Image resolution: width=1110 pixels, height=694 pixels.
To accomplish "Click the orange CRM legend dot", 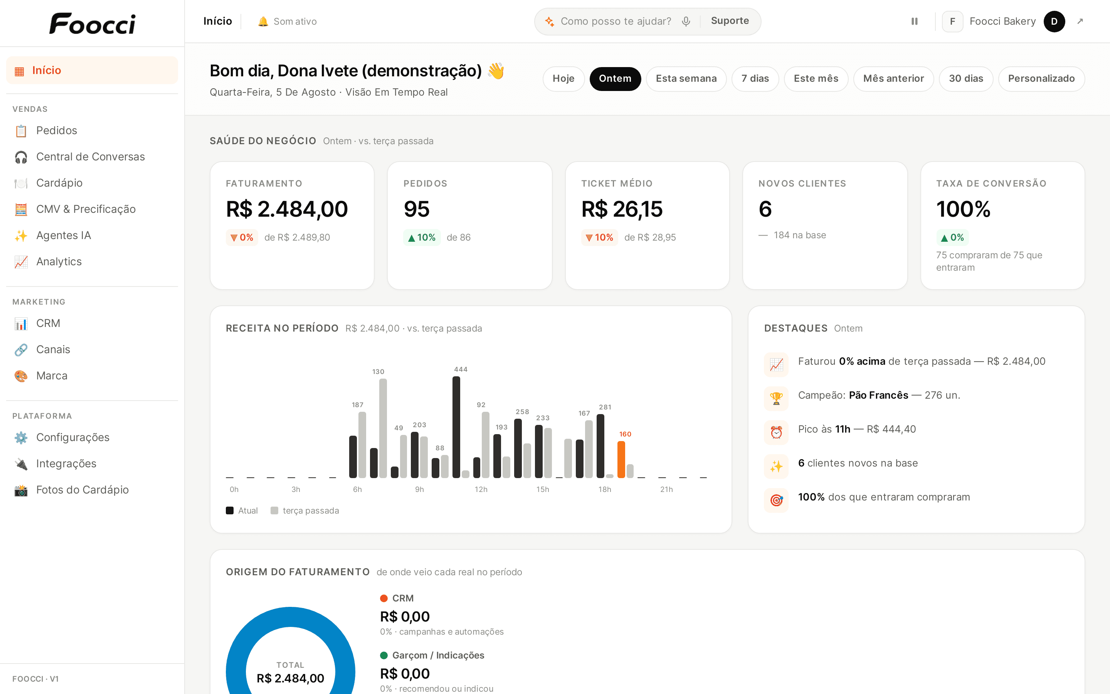I will (384, 598).
